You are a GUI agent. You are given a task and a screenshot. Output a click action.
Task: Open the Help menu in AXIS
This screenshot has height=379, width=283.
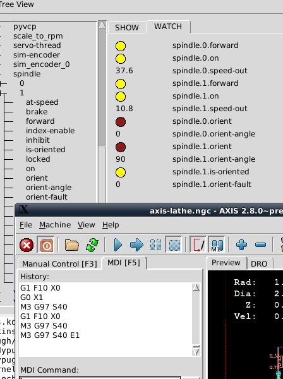111,225
